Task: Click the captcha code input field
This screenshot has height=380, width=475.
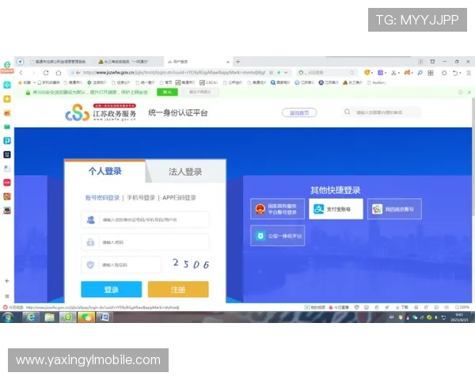Action: click(x=121, y=265)
